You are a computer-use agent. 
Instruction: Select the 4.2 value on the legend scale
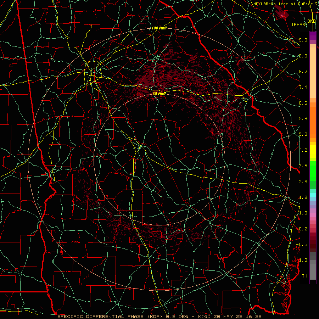tap(303, 150)
